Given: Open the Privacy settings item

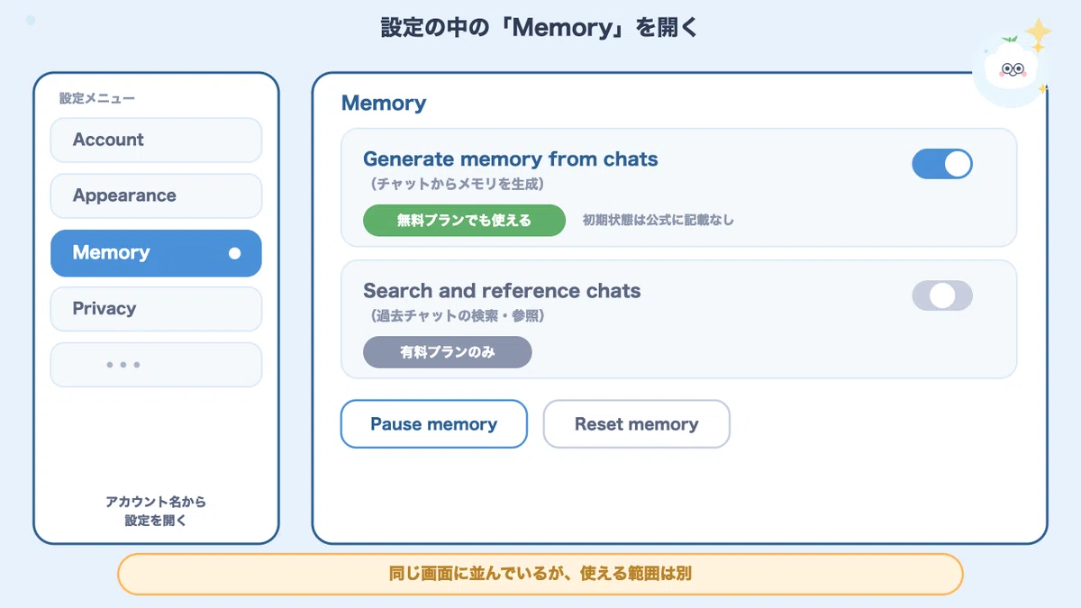Looking at the screenshot, I should click(156, 309).
